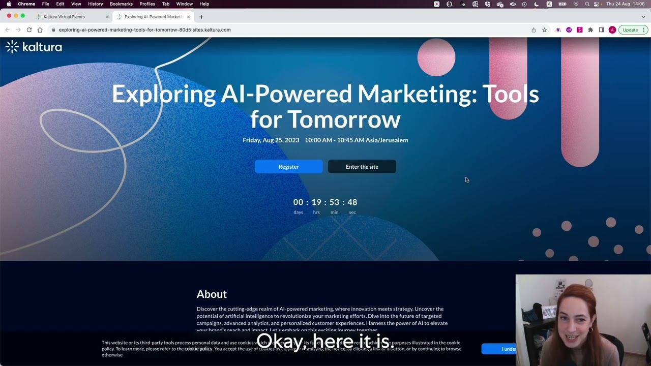Open the File menu
The width and height of the screenshot is (651, 366).
coord(46,4)
